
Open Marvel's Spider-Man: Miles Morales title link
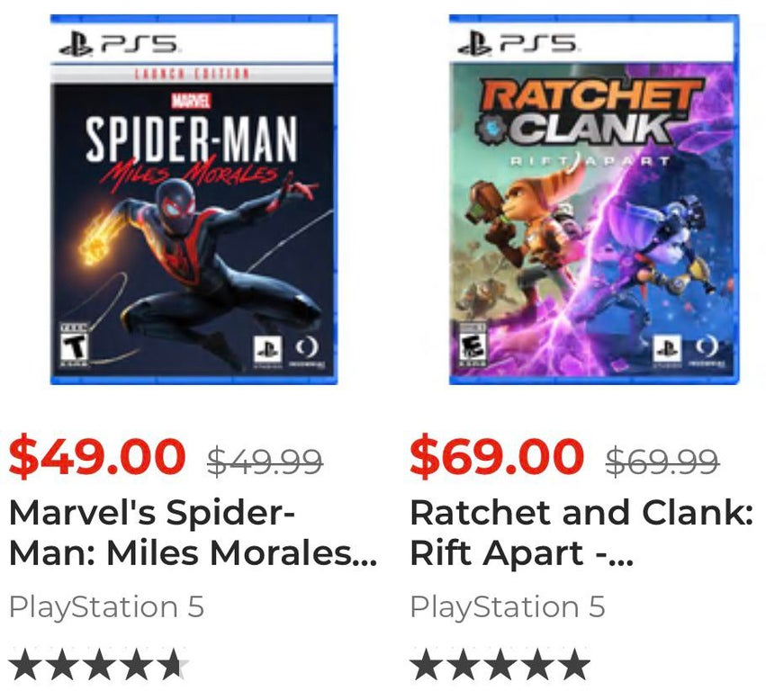click(x=192, y=534)
